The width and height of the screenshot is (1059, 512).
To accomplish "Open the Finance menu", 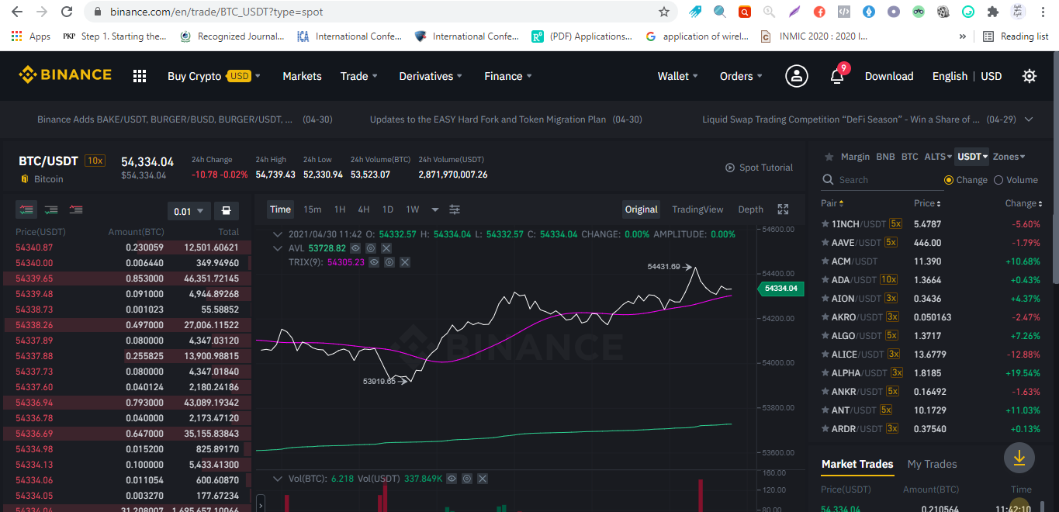I will point(508,76).
